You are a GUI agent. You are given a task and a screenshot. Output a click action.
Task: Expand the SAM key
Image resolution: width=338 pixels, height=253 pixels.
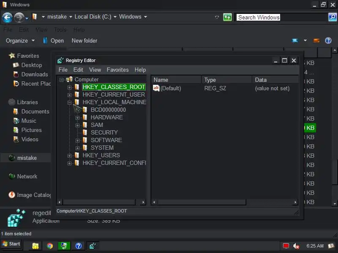click(78, 125)
